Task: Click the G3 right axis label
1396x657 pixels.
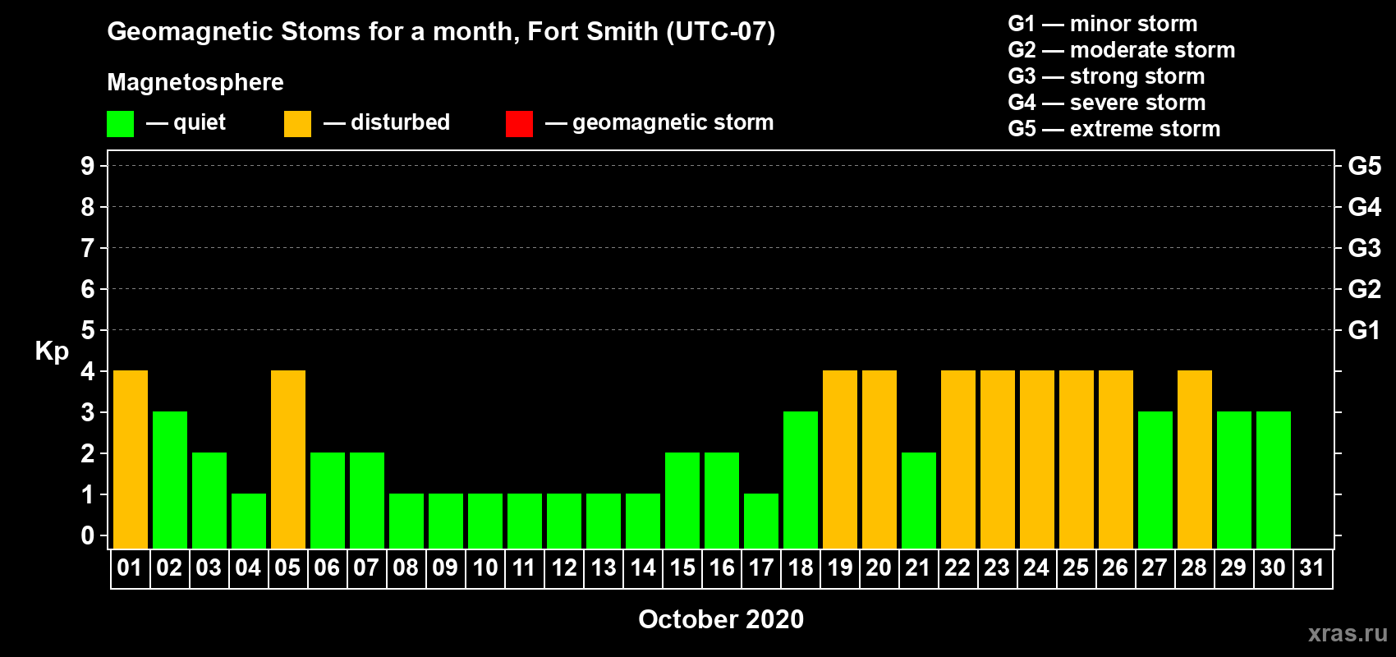Action: click(1365, 248)
